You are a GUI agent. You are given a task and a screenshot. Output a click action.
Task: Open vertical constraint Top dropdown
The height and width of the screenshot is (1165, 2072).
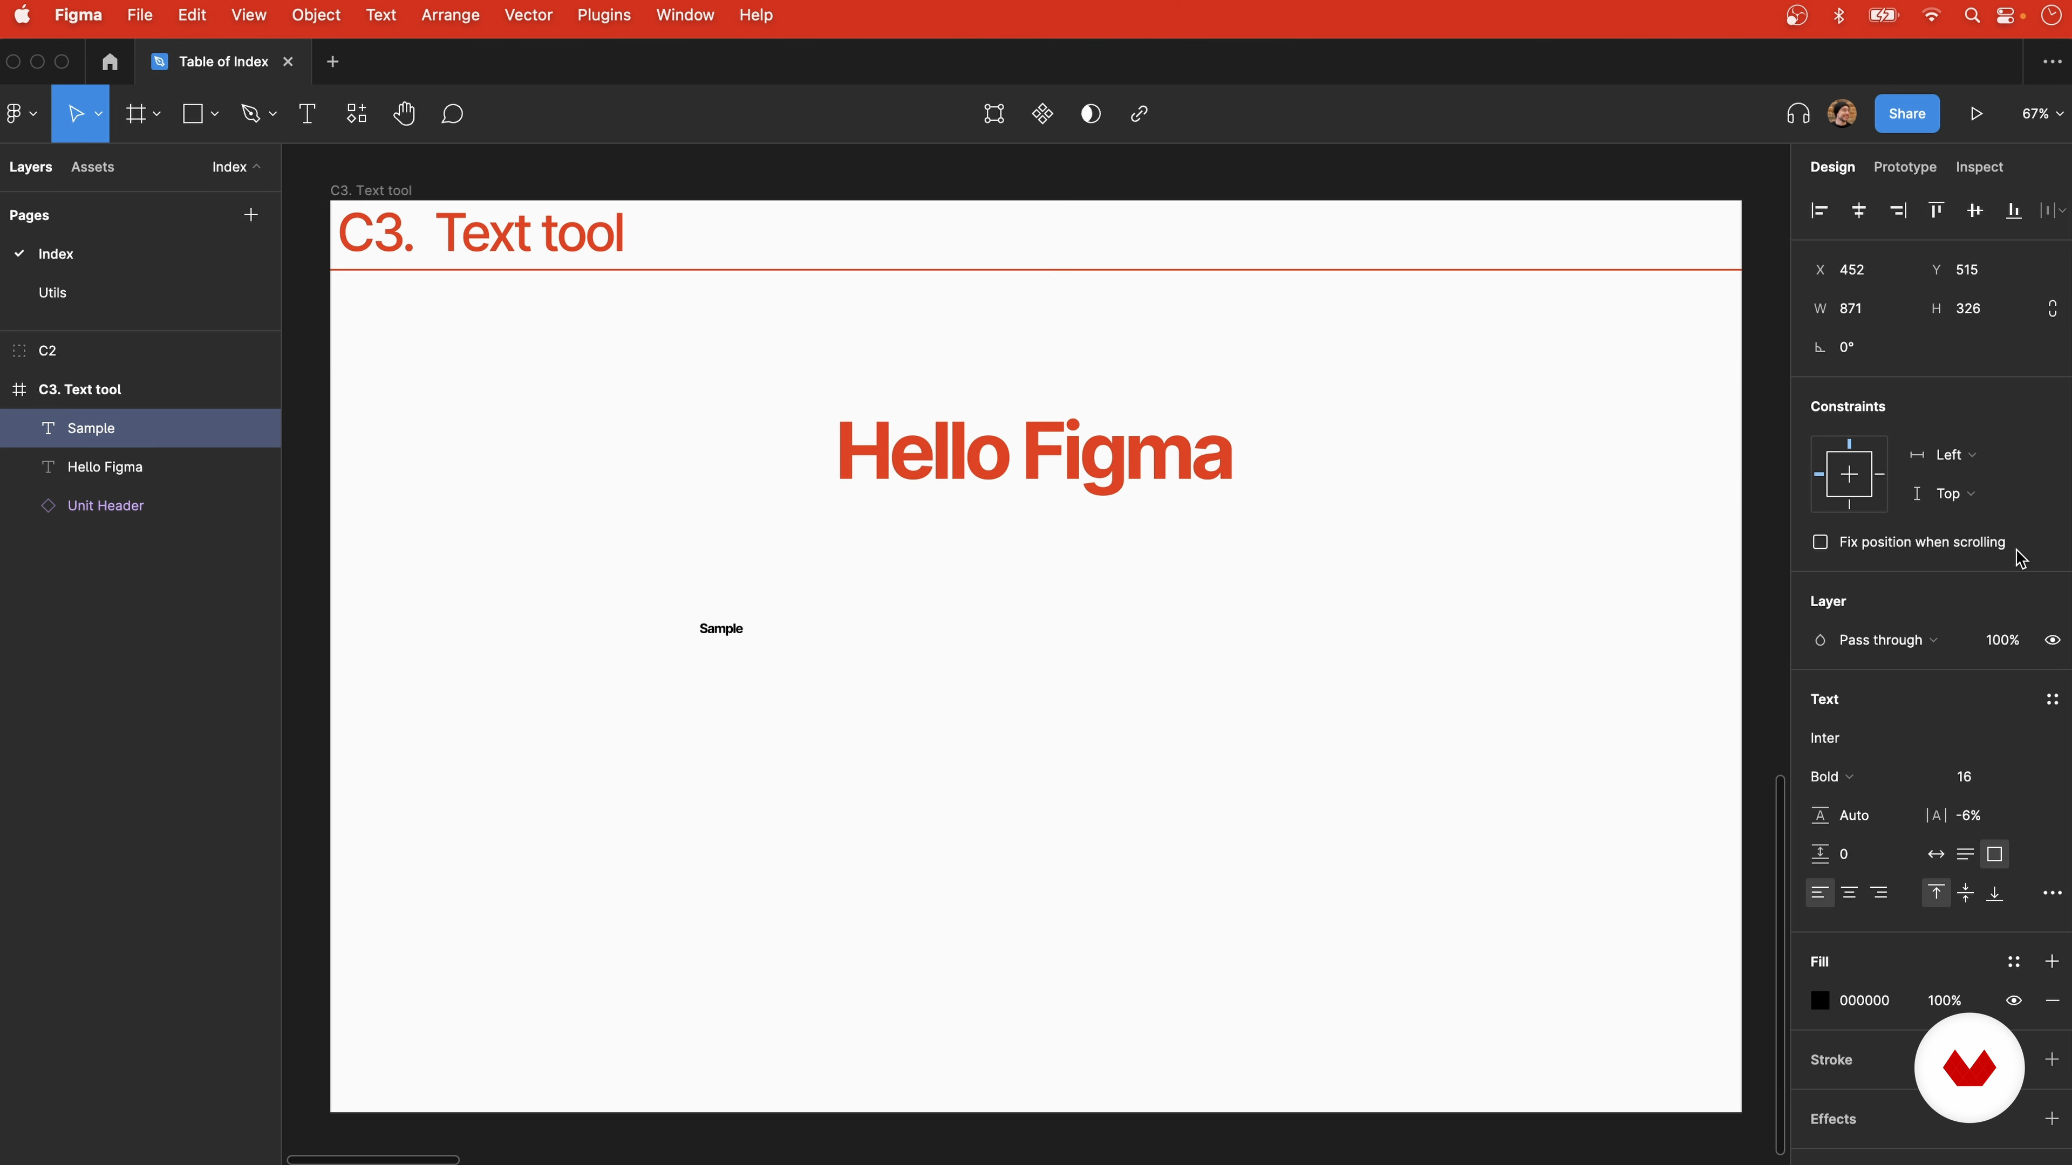(1955, 494)
